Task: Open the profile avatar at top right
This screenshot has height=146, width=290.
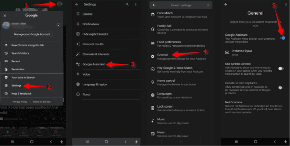Action: pyautogui.click(x=60, y=4)
